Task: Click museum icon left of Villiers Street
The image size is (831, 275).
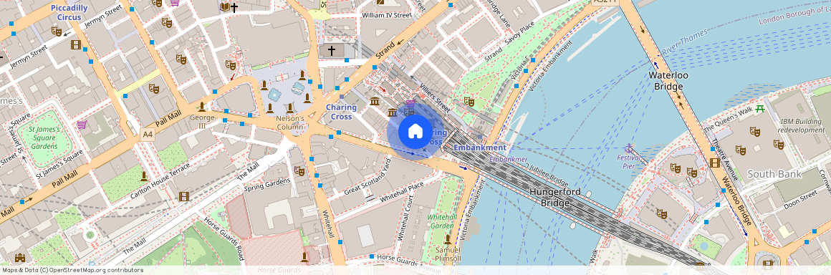Action: point(375,101)
